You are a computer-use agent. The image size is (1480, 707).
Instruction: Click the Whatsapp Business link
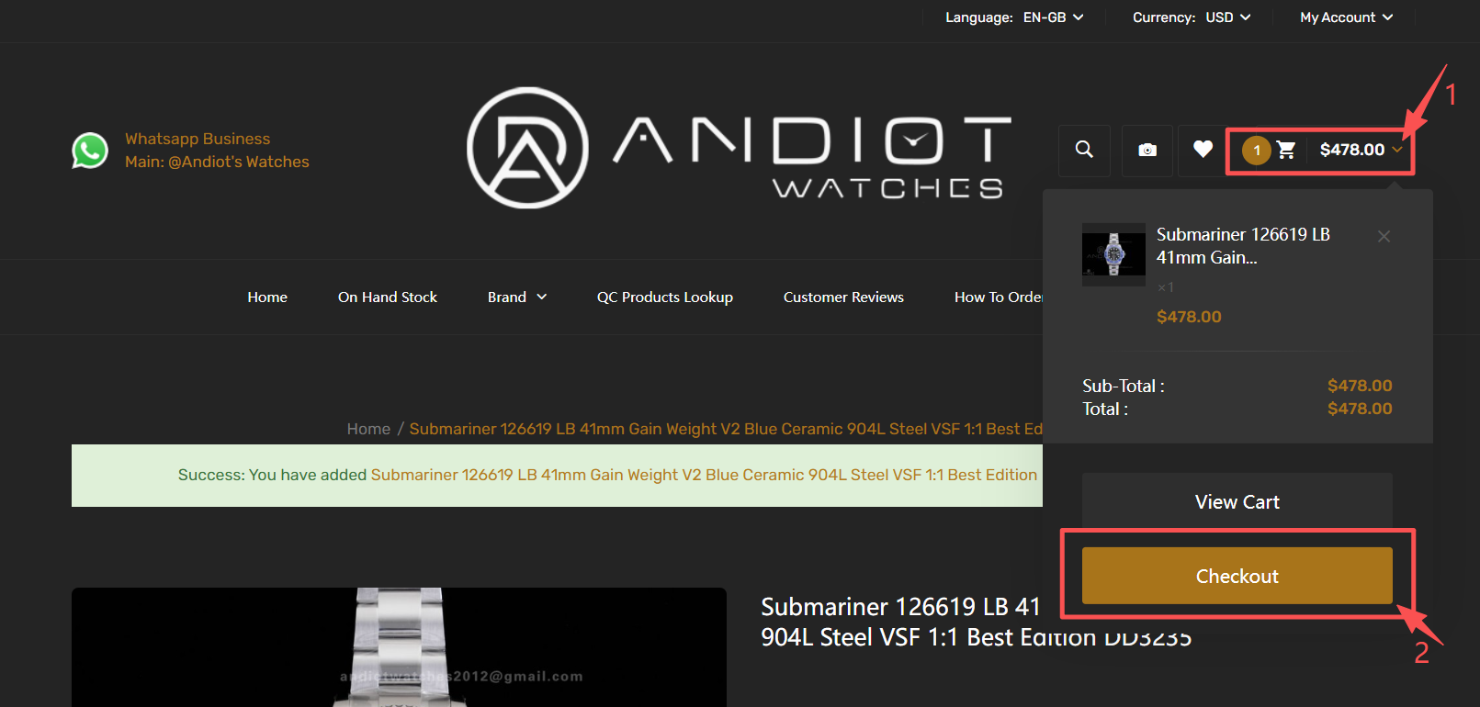198,139
